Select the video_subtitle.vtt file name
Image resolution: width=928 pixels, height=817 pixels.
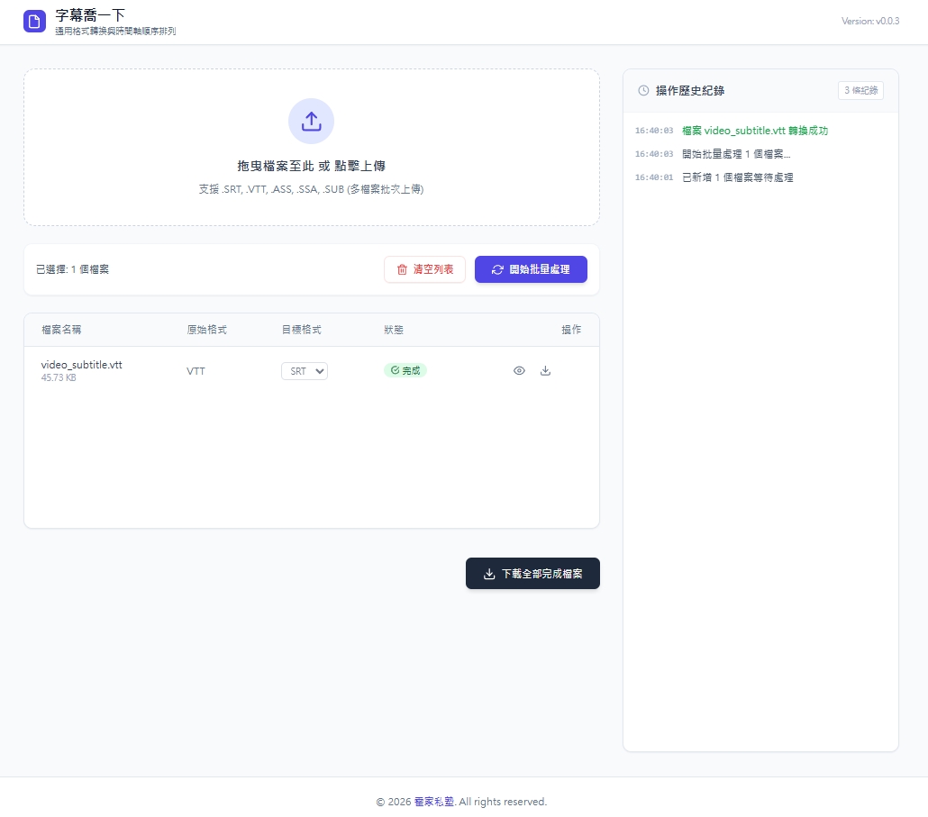[81, 364]
